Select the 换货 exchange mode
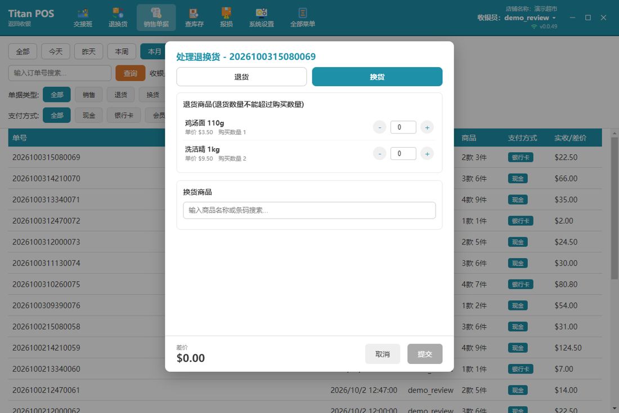This screenshot has width=619, height=413. coord(377,77)
